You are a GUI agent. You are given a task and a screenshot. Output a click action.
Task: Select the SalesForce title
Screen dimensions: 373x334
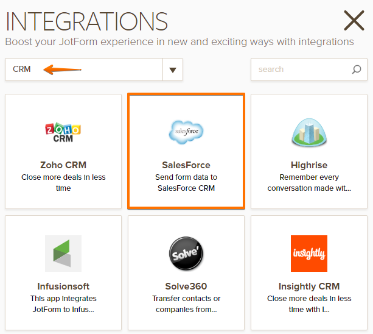pos(186,165)
